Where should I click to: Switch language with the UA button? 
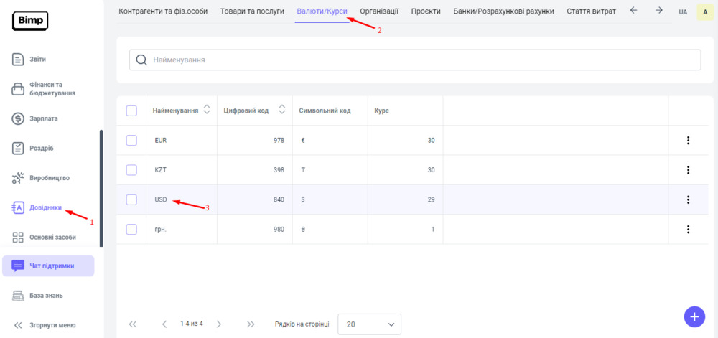(682, 12)
